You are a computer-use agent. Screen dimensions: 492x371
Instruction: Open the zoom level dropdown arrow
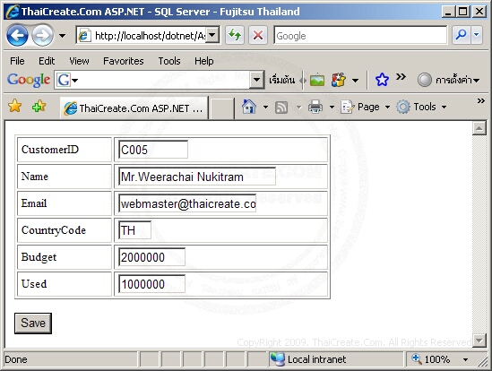pos(465,359)
